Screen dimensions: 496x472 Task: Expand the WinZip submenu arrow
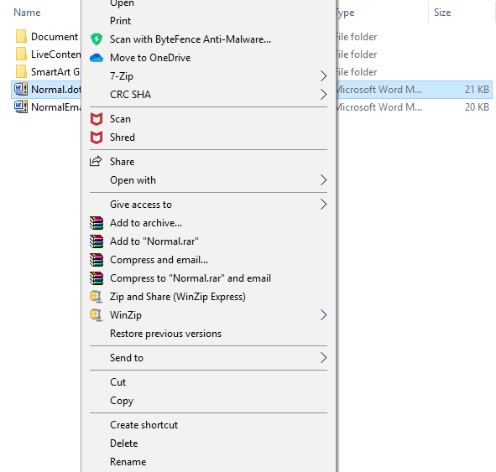pyautogui.click(x=323, y=315)
